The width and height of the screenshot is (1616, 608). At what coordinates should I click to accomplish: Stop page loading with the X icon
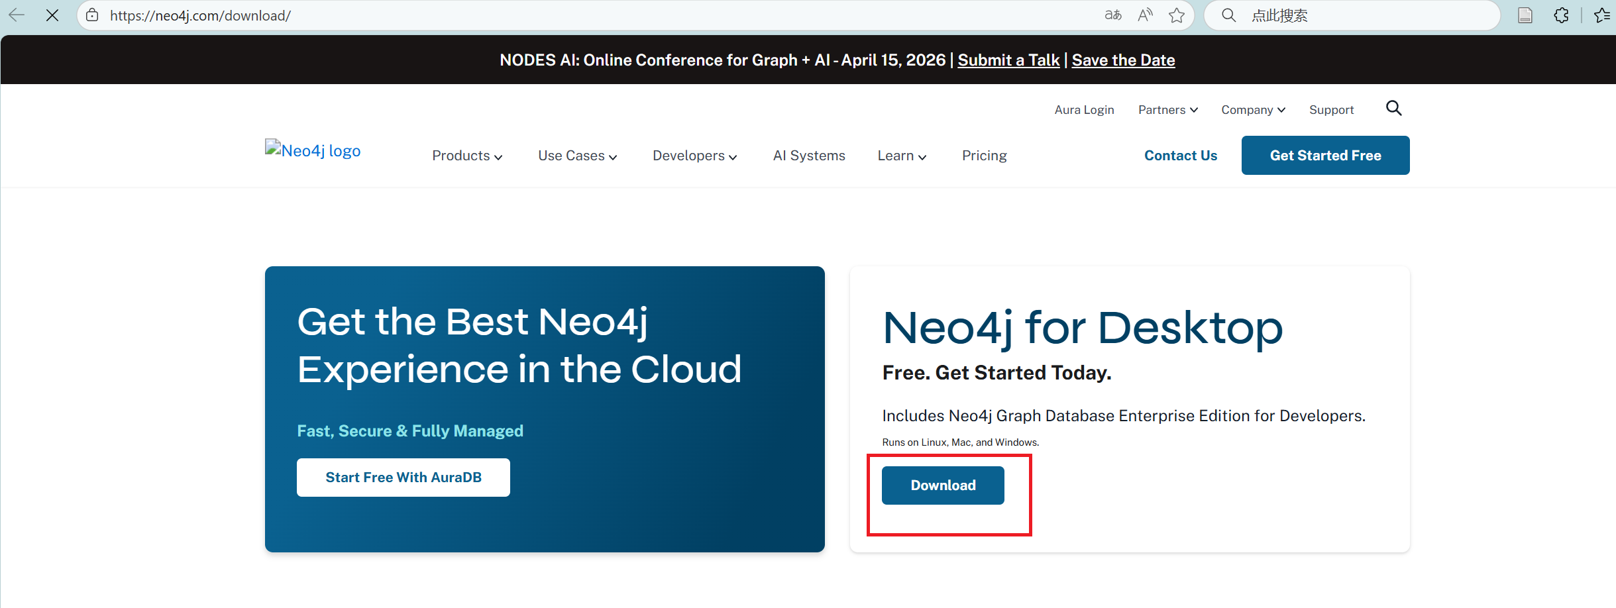(x=52, y=15)
